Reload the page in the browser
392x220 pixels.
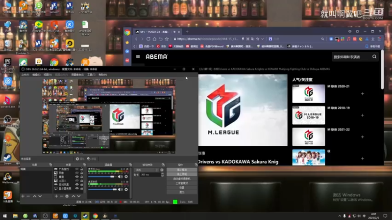pyautogui.click(x=148, y=39)
